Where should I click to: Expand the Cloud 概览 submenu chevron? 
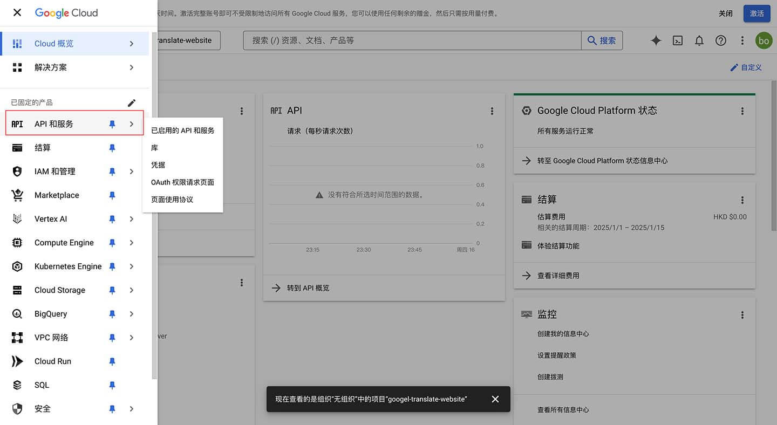pos(132,44)
